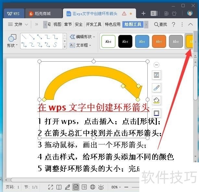The width and height of the screenshot is (199, 192).
Task: Open the shape style brush floating icon
Action: pyautogui.click(x=156, y=88)
